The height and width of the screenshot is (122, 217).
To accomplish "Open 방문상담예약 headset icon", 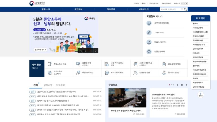I will [149, 52].
